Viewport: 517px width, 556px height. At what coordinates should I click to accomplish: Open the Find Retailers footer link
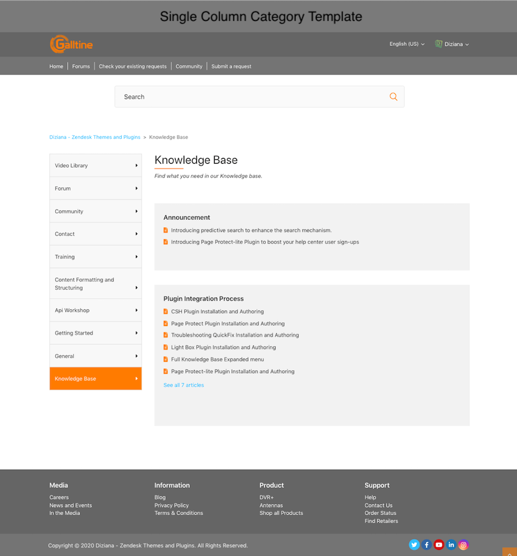coord(381,521)
